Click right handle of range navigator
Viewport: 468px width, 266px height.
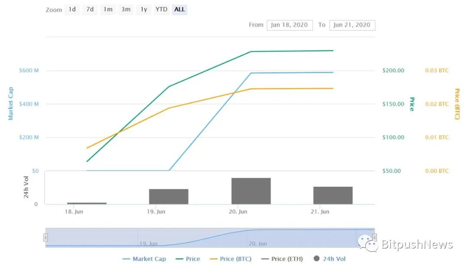tap(374, 237)
